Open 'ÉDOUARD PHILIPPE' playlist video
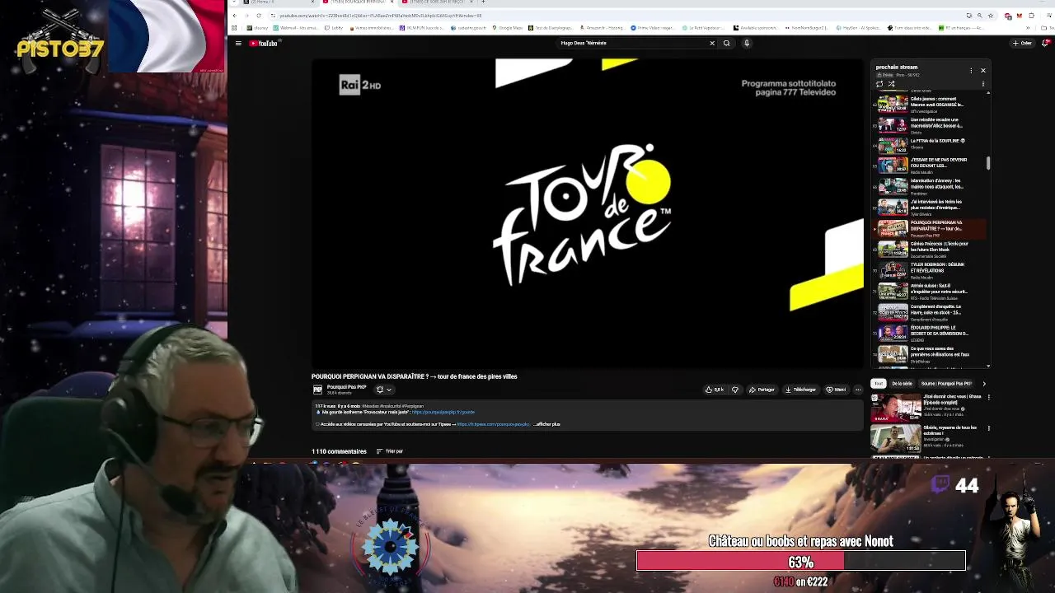 point(927,333)
